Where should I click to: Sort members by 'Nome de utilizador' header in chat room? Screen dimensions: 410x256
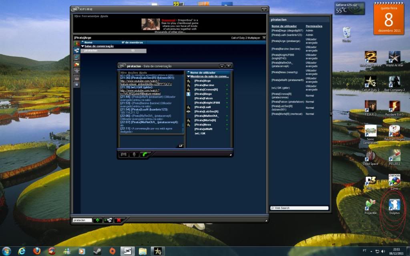(x=203, y=73)
